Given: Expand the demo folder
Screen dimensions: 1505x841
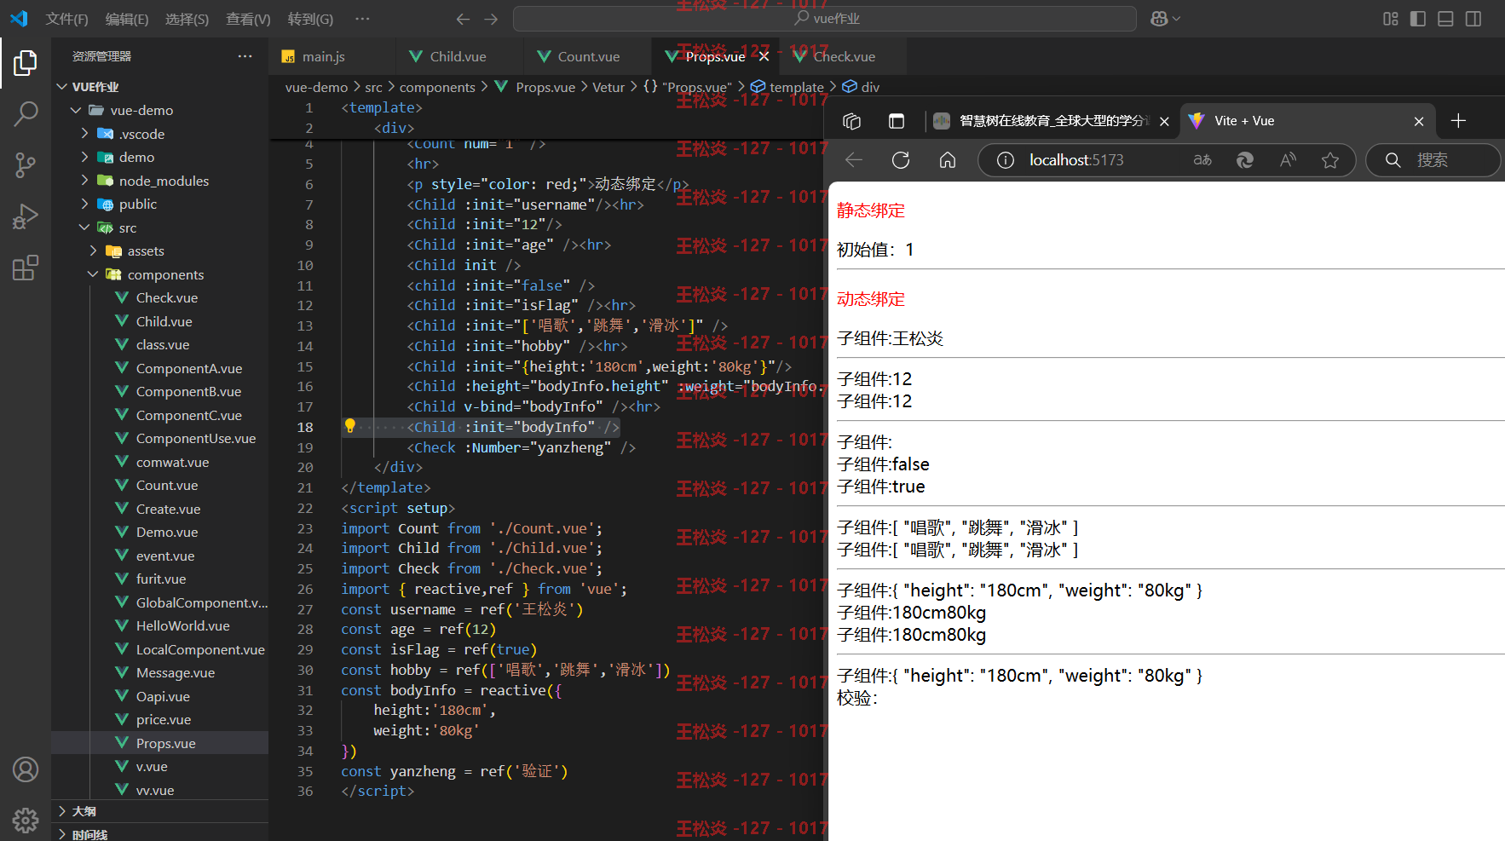Looking at the screenshot, I should point(84,157).
